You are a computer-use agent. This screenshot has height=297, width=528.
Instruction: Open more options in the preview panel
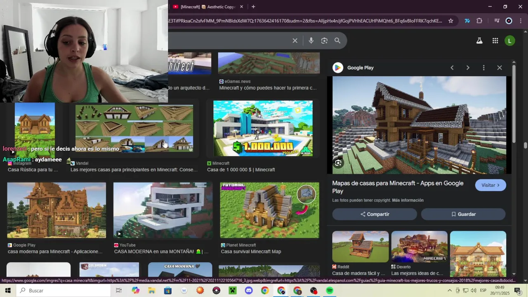tap(483, 68)
